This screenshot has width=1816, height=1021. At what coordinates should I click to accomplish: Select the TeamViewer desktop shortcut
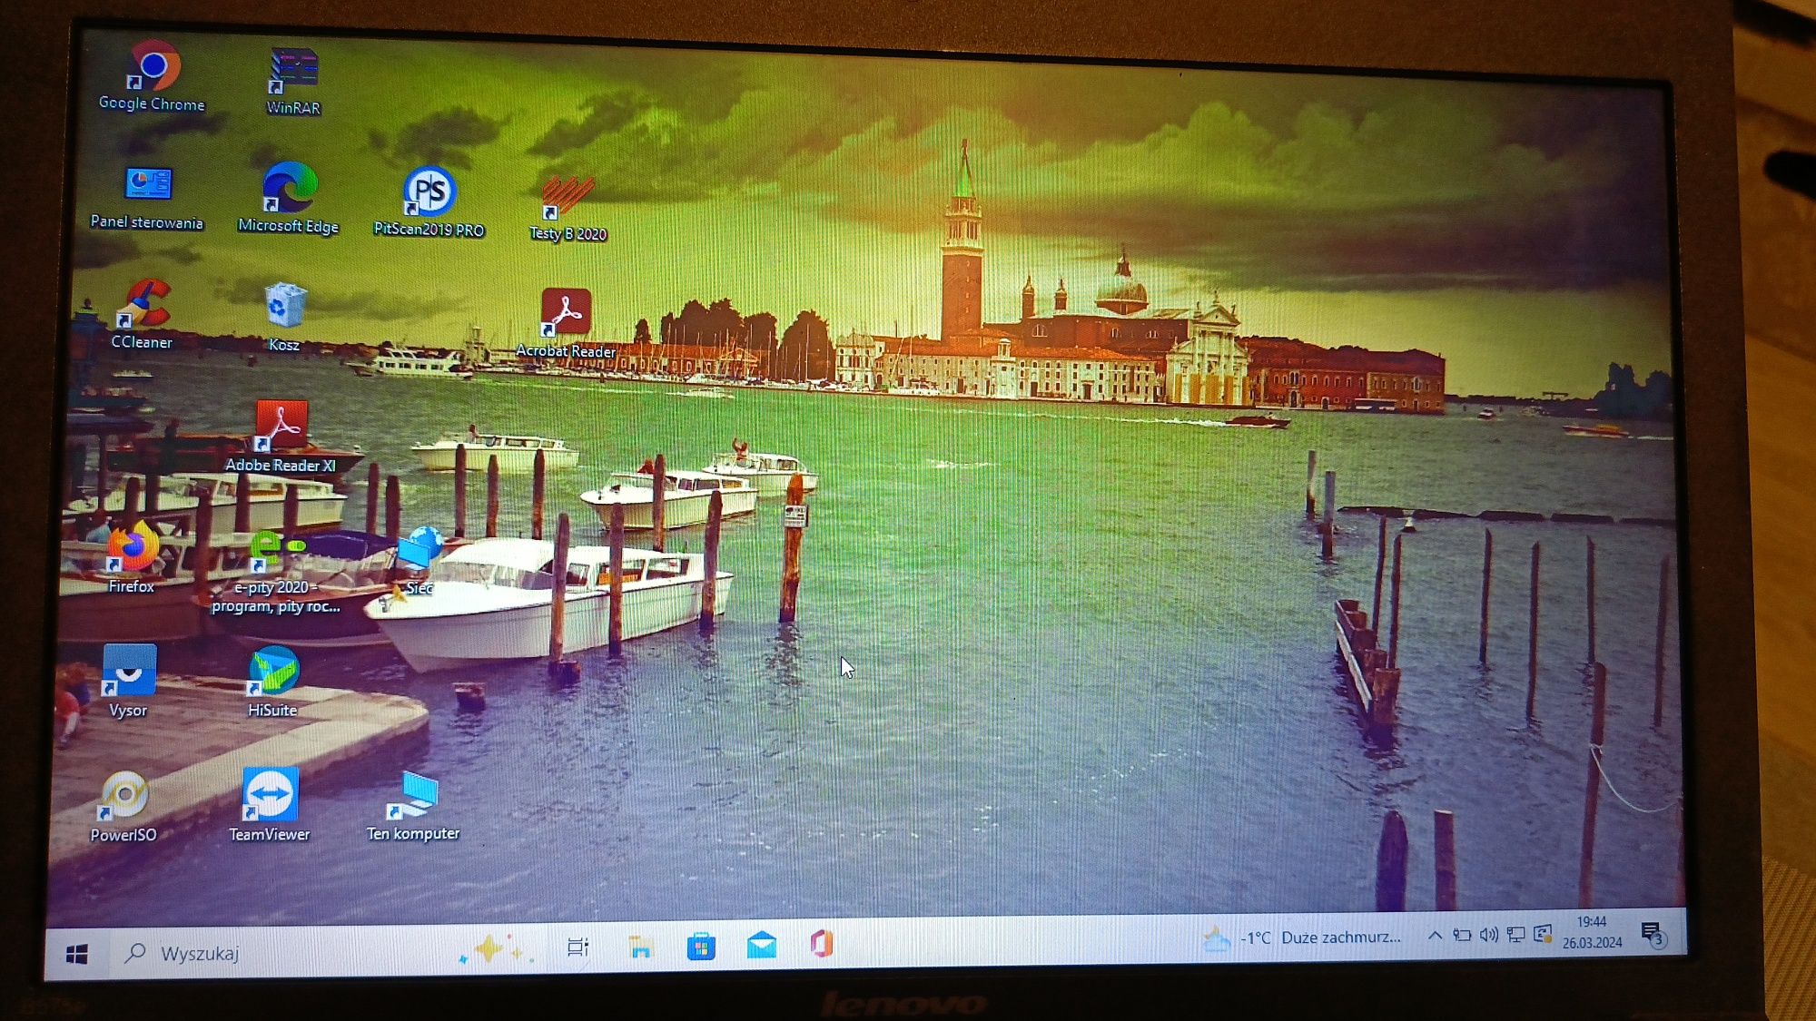pyautogui.click(x=270, y=805)
